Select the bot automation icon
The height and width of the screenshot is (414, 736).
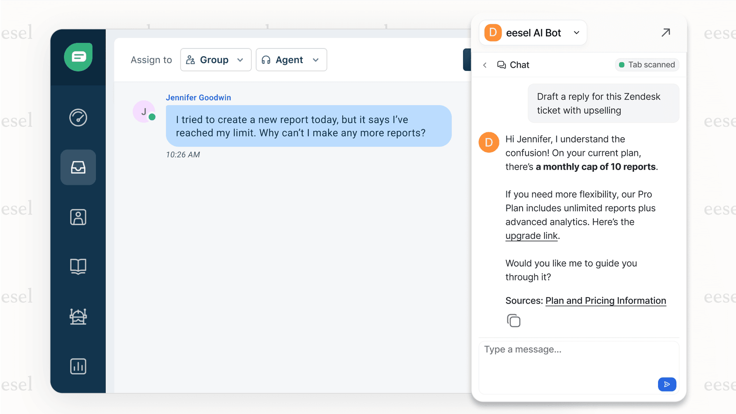click(78, 316)
